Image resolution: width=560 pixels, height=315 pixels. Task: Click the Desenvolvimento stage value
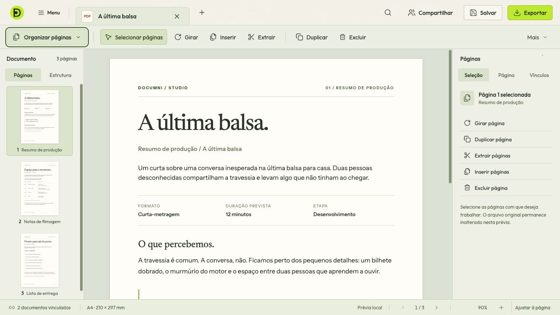pos(334,214)
